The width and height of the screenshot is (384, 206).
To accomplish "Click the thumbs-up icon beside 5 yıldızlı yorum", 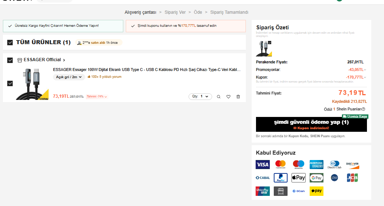I will [x=89, y=77].
